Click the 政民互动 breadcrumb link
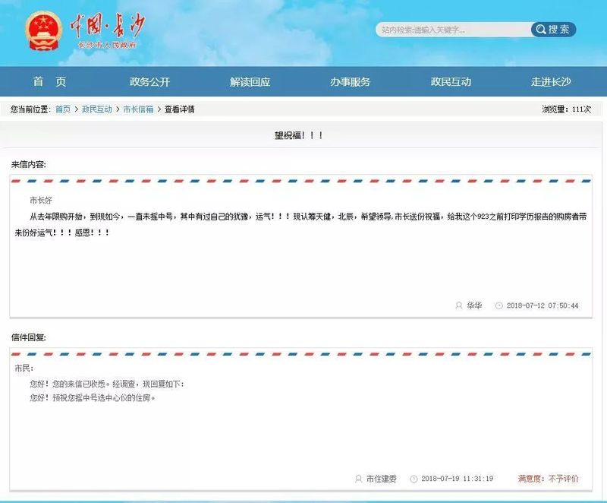Image resolution: width=607 pixels, height=503 pixels. point(97,109)
